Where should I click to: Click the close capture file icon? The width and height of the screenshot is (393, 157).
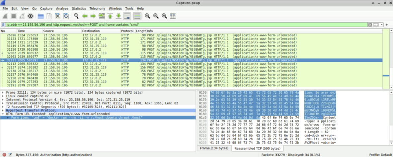[57, 16]
